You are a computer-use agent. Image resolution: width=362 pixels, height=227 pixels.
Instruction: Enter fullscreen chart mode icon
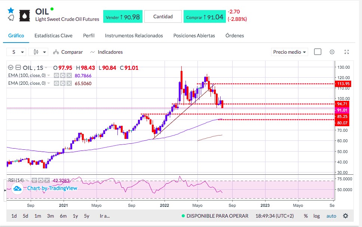click(347, 52)
